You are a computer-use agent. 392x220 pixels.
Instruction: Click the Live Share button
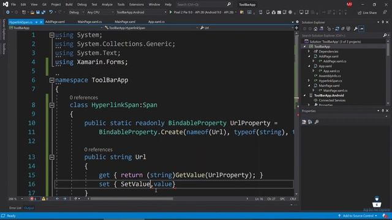(367, 12)
